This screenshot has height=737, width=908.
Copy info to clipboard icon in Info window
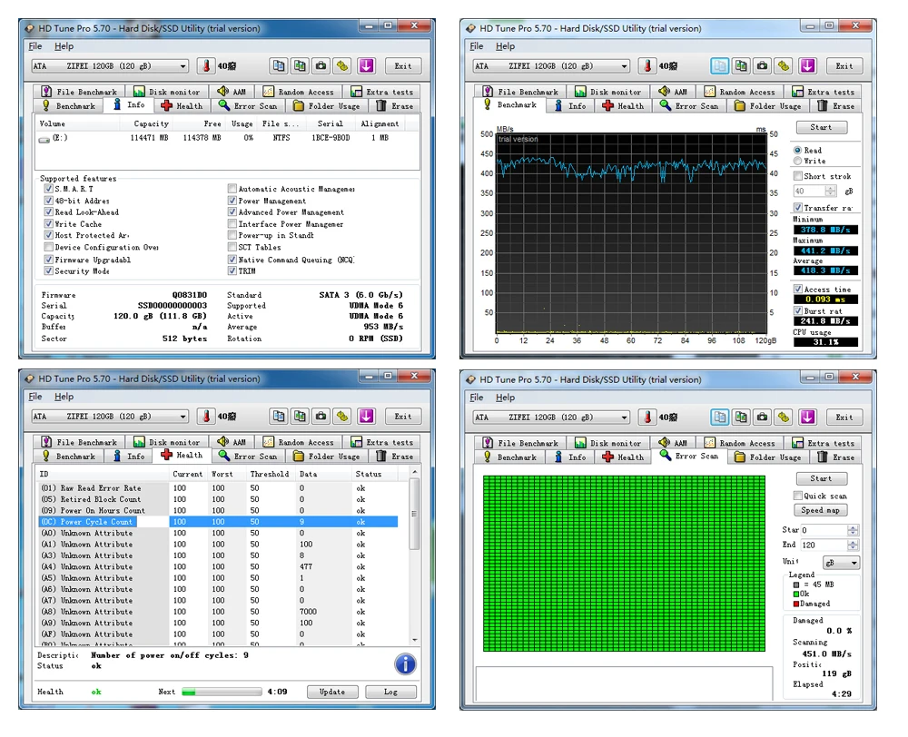[x=279, y=66]
